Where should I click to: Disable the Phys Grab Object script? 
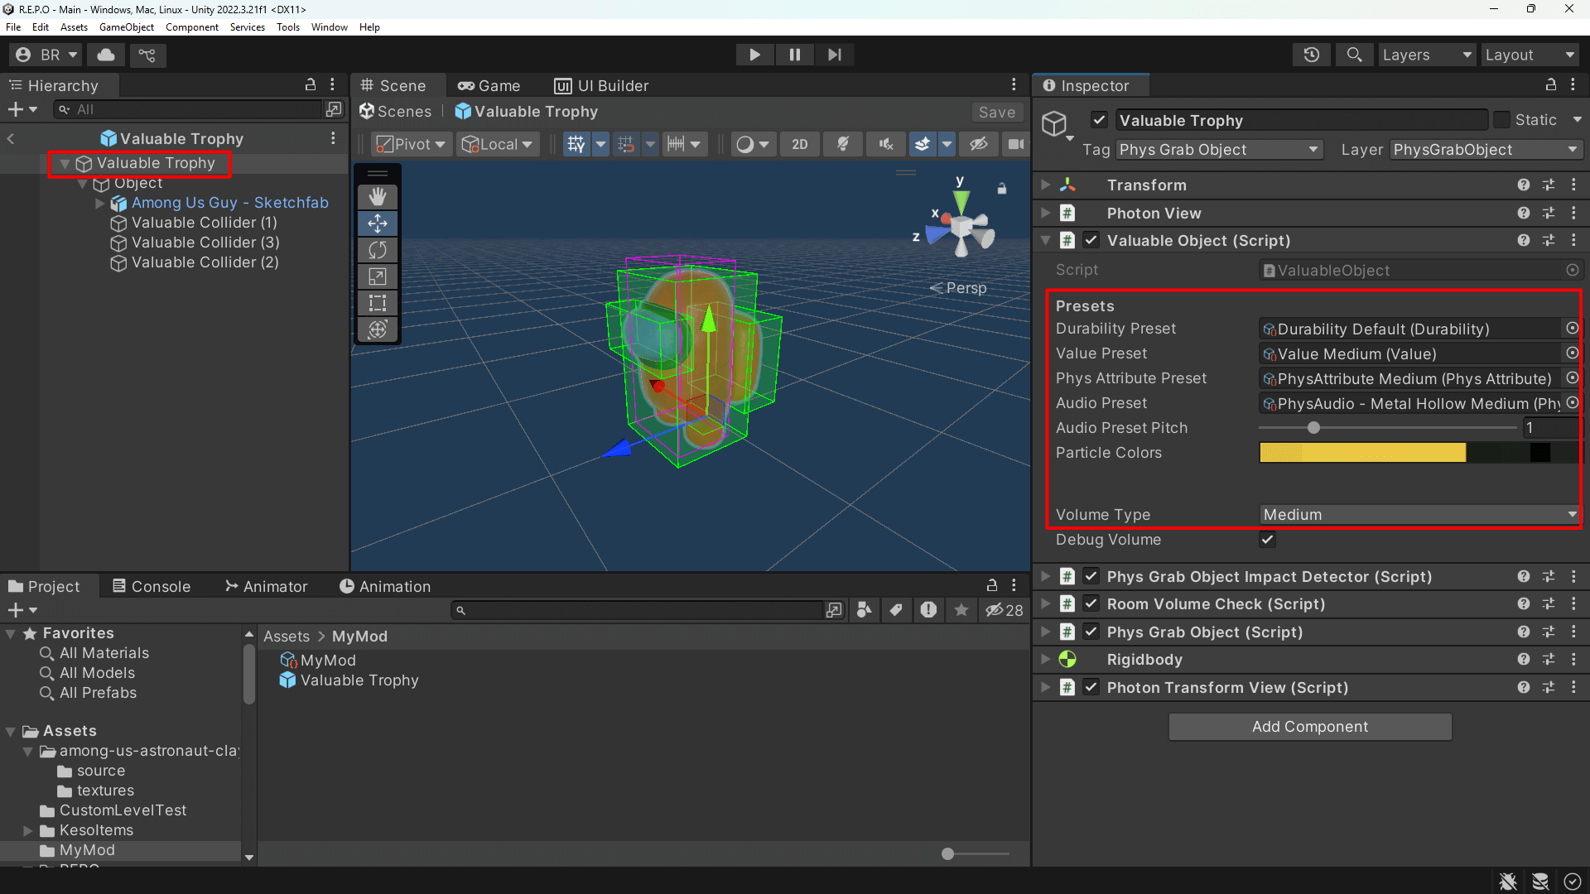click(x=1091, y=632)
